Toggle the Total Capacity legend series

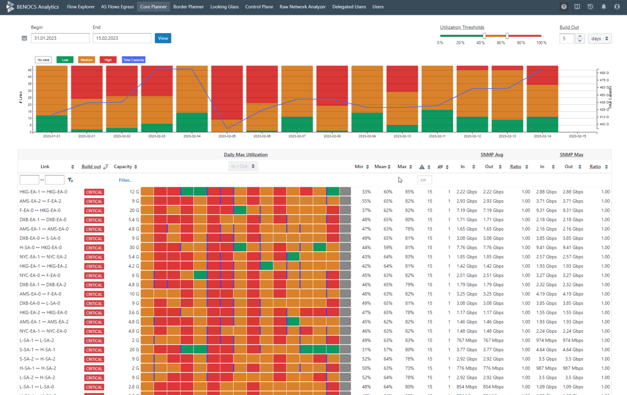coord(133,60)
